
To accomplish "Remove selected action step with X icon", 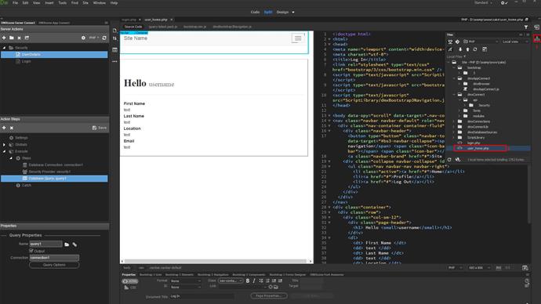I will pos(12,128).
